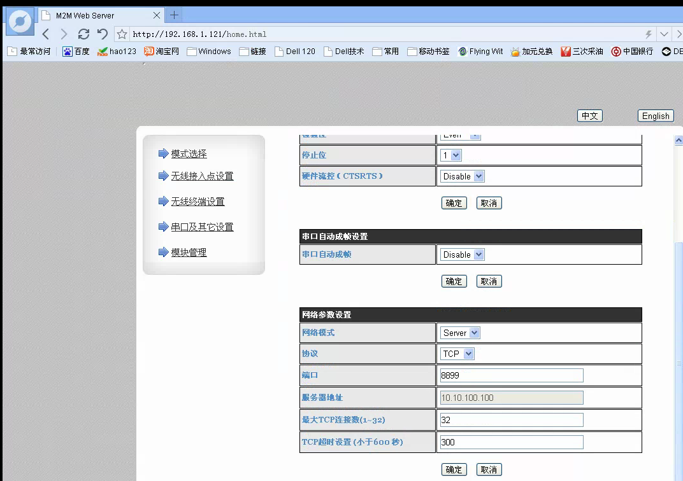This screenshot has height=481, width=683.
Task: Click 确定 under 网络参数设置
Action: pyautogui.click(x=454, y=470)
